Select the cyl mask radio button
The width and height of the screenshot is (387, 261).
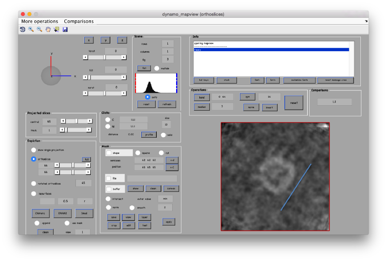point(161,153)
